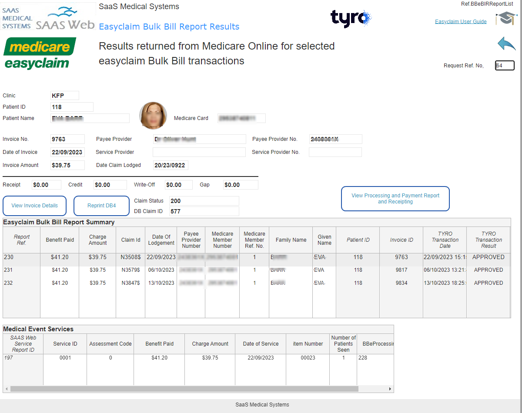Image resolution: width=522 pixels, height=413 pixels.
Task: Open the Easyclaim User Guide link
Action: tap(461, 21)
